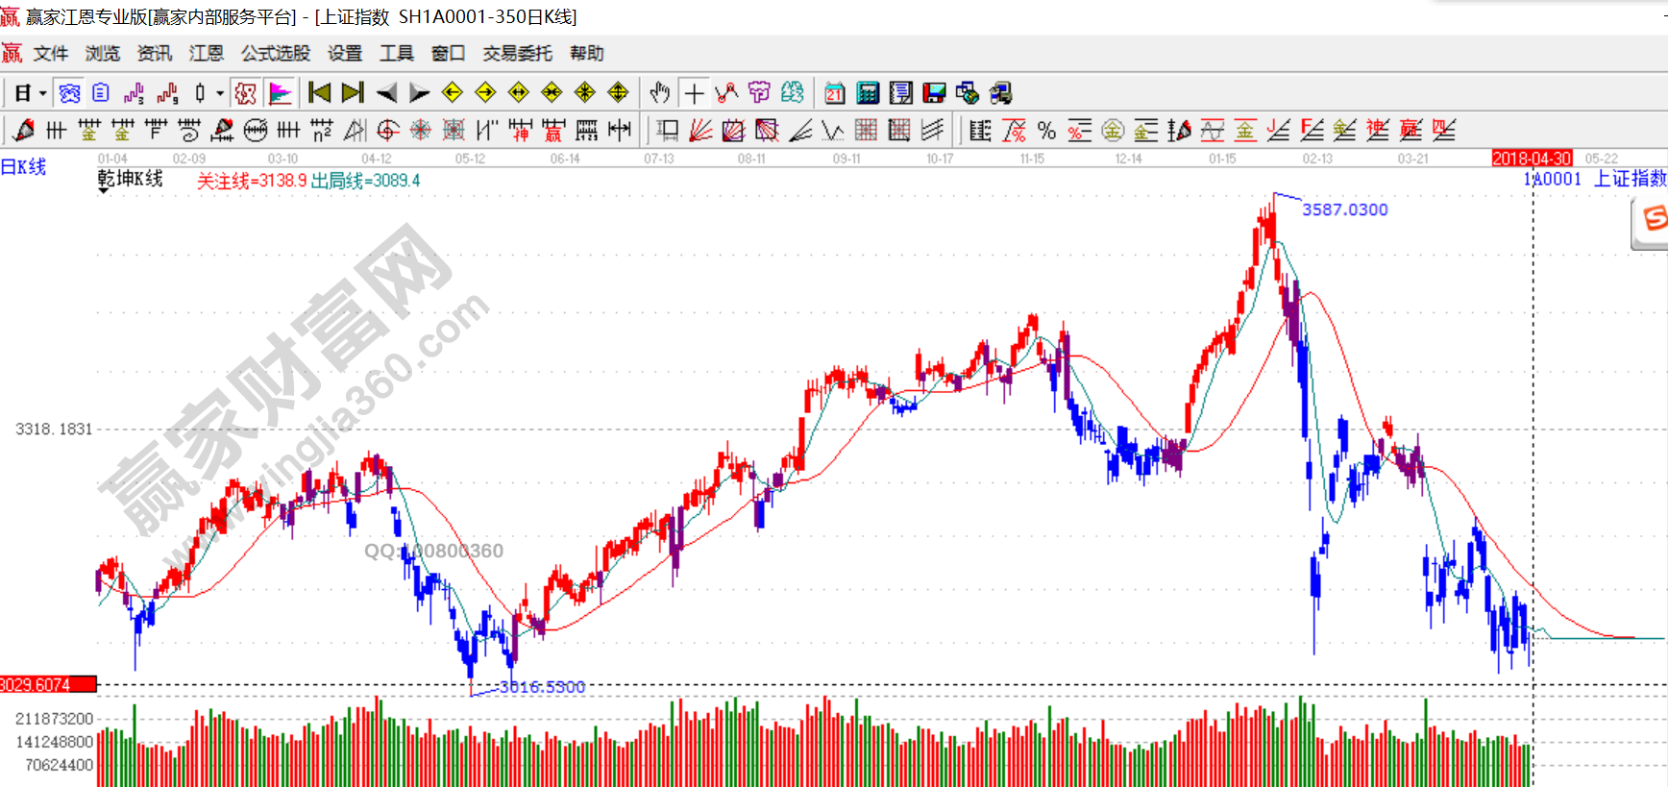Select the red pencil drawing tool
Image resolution: width=1668 pixels, height=787 pixels.
(24, 131)
